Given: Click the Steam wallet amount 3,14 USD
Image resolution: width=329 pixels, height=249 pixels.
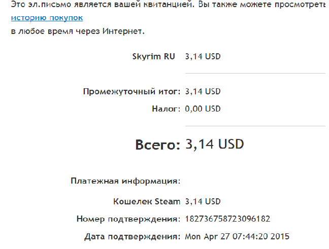Looking at the screenshot, I should (x=203, y=202).
